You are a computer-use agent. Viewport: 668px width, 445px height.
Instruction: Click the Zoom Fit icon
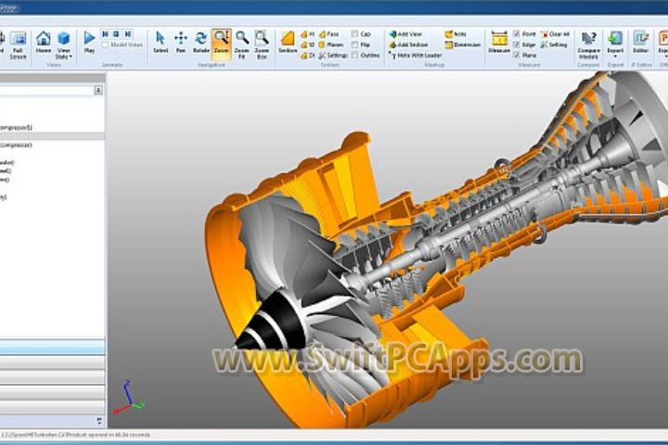click(241, 41)
